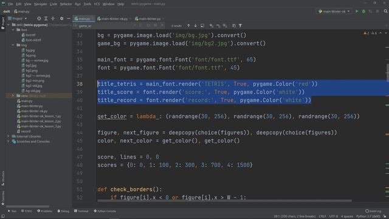
Task: Start debugging with the green bug icon
Action: pyautogui.click(x=363, y=12)
